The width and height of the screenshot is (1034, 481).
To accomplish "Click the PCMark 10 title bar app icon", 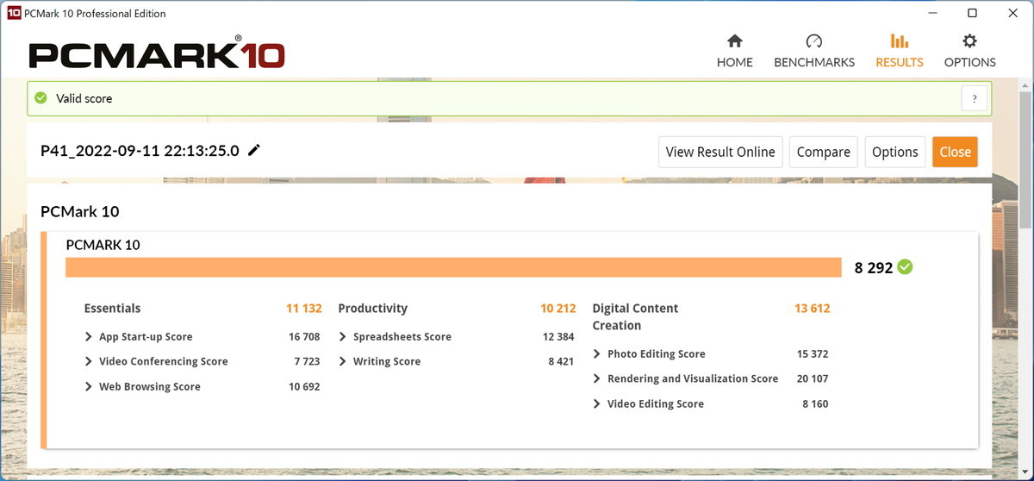I will (x=13, y=13).
